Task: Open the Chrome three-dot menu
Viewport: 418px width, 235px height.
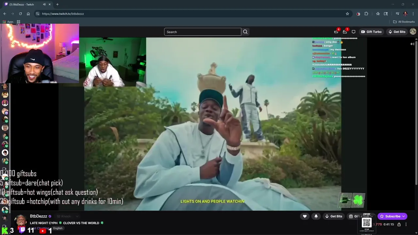Action: coord(413,14)
